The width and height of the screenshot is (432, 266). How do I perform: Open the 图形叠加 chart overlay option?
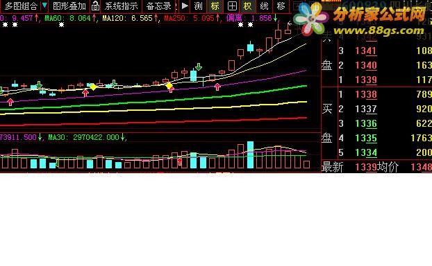[69, 6]
